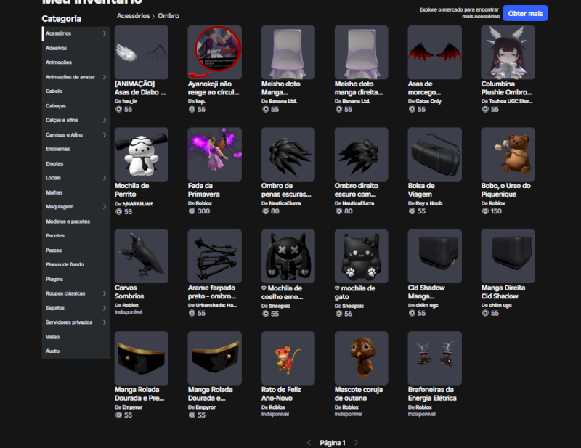Open the Mascote coruja de outono thumbnail

(x=361, y=358)
